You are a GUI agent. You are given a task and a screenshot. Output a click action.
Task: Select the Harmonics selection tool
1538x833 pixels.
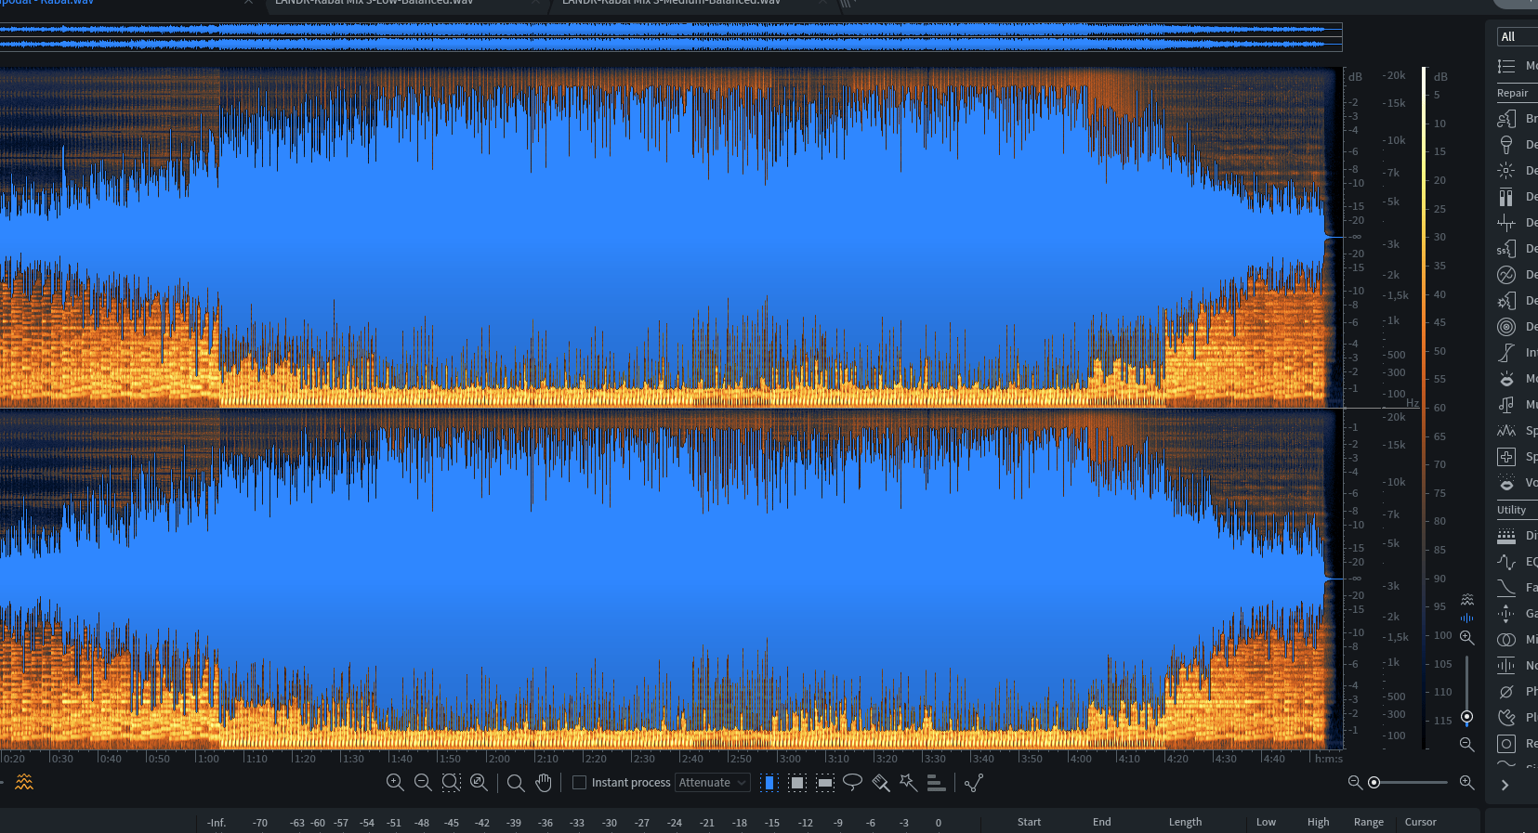coord(936,783)
